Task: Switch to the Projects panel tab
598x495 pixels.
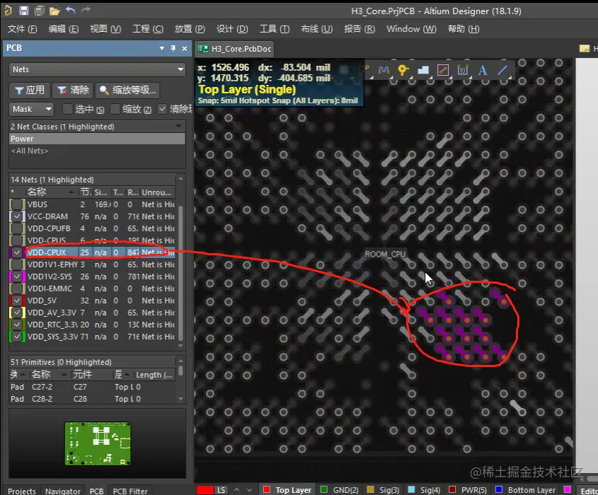Action: pos(22,491)
